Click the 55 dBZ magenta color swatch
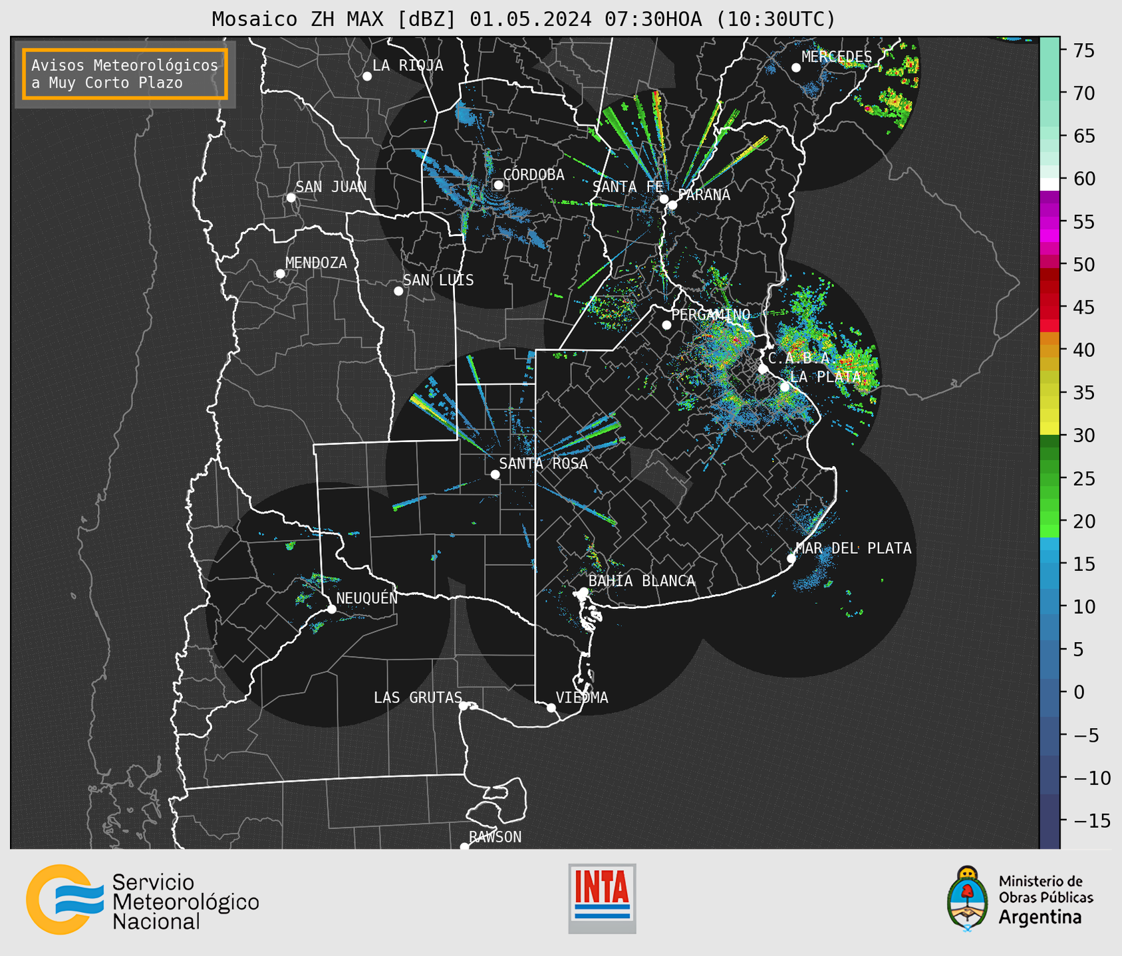1122x956 pixels. pyautogui.click(x=1050, y=221)
